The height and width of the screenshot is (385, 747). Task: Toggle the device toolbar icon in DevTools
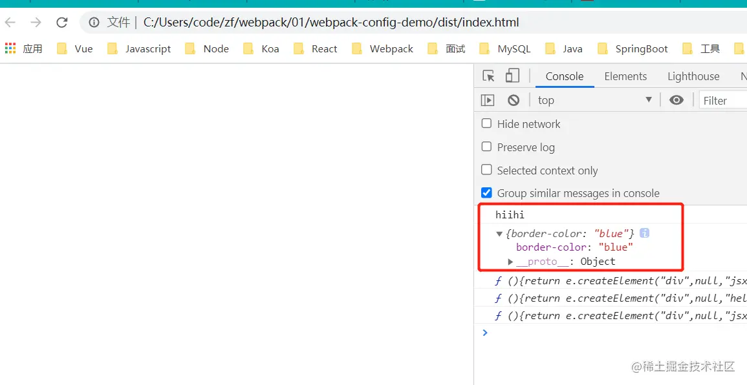coord(512,76)
